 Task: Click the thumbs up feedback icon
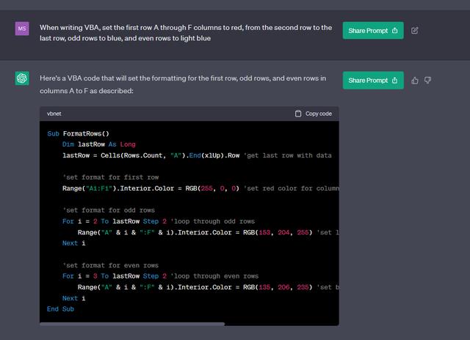(415, 80)
